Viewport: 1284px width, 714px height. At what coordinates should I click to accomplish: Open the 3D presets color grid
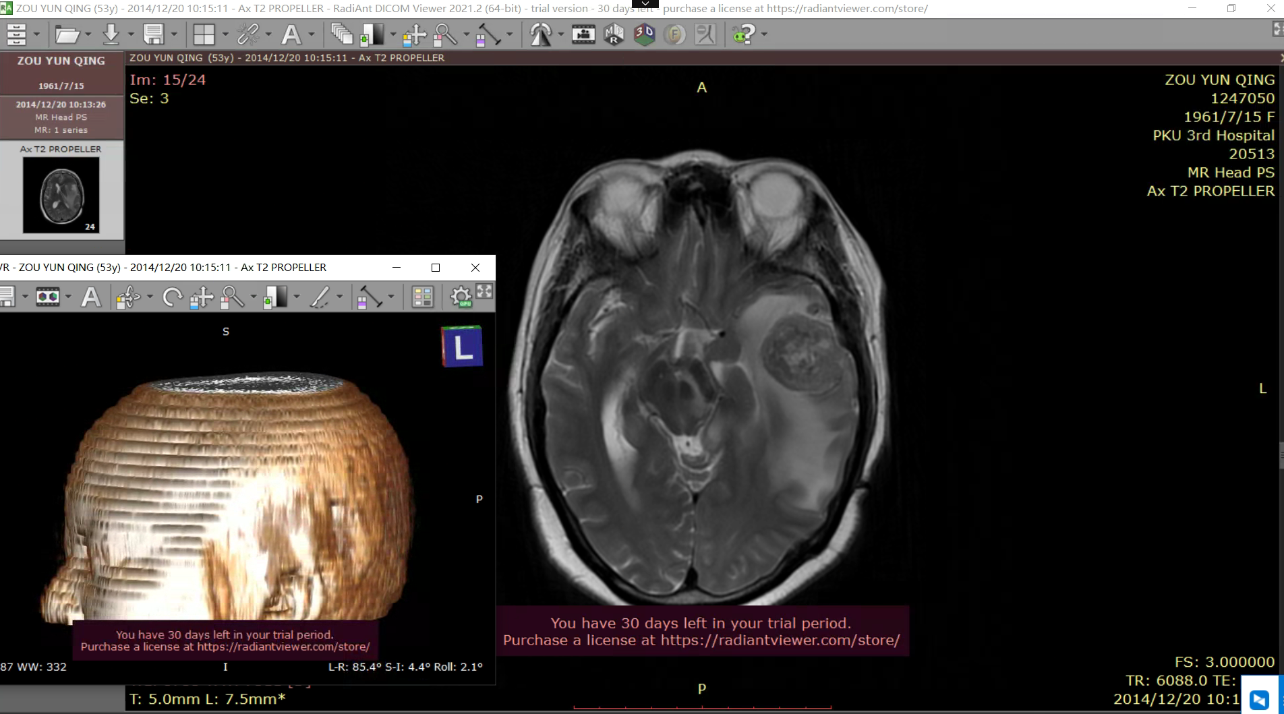coord(422,297)
